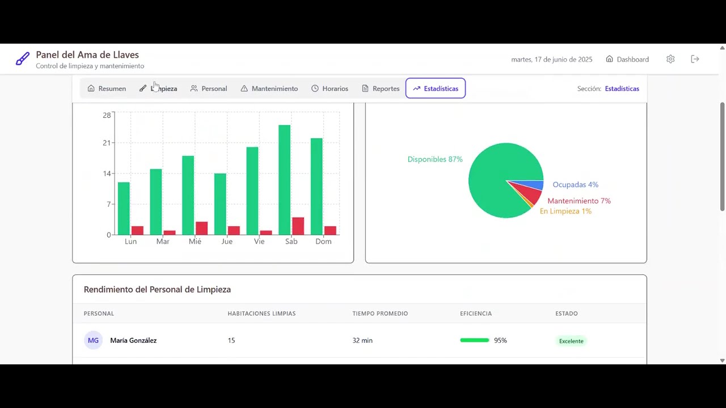Click the date martes, 17 de junio
The width and height of the screenshot is (726, 408).
pyautogui.click(x=552, y=59)
